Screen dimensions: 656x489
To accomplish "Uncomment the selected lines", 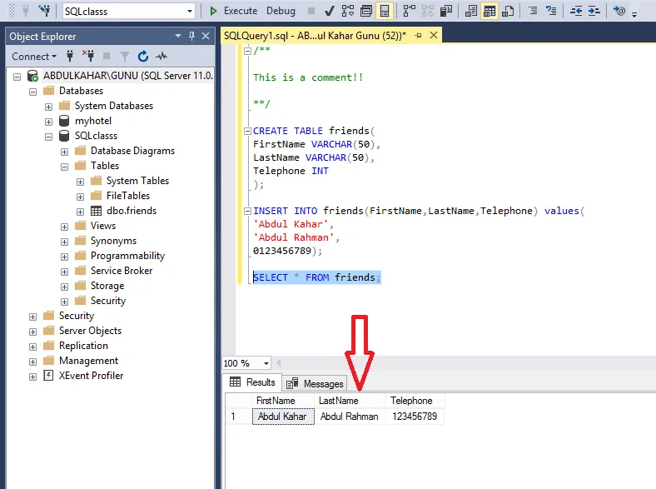I will coord(551,11).
